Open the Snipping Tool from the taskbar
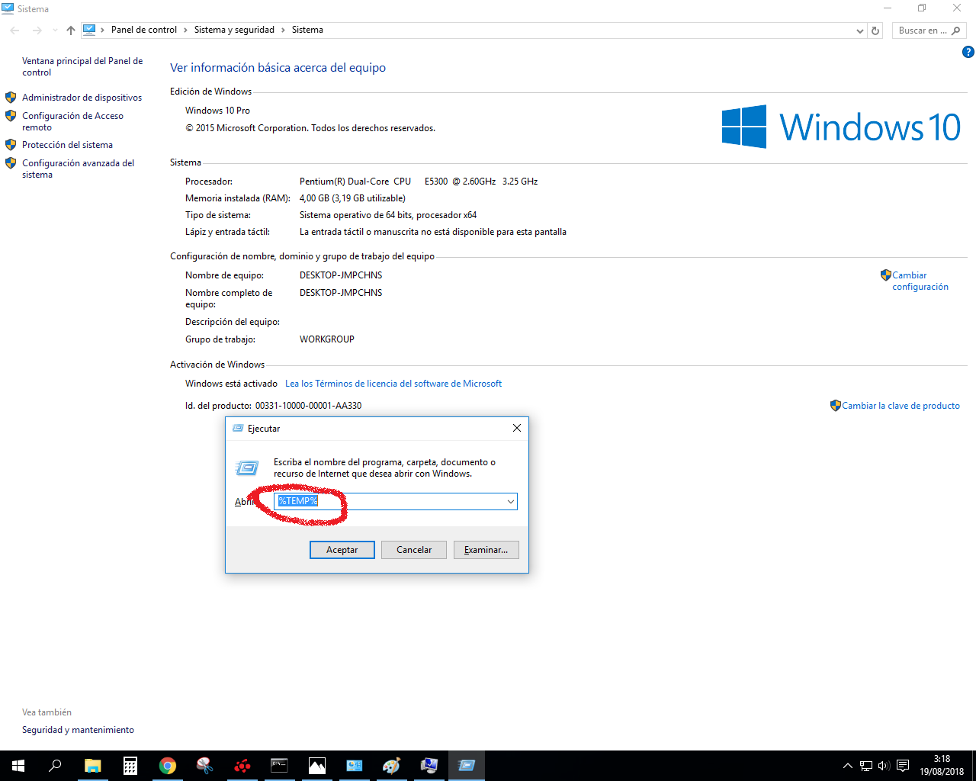Screen dimensions: 976x781 204,766
